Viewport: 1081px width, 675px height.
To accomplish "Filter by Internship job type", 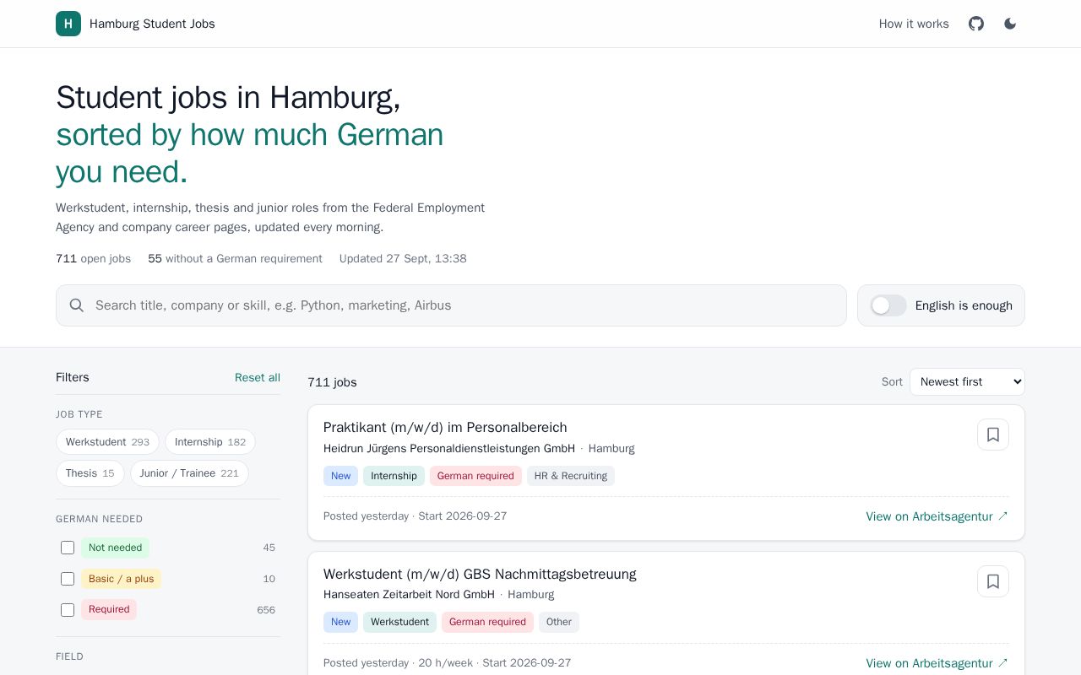I will coord(210,442).
